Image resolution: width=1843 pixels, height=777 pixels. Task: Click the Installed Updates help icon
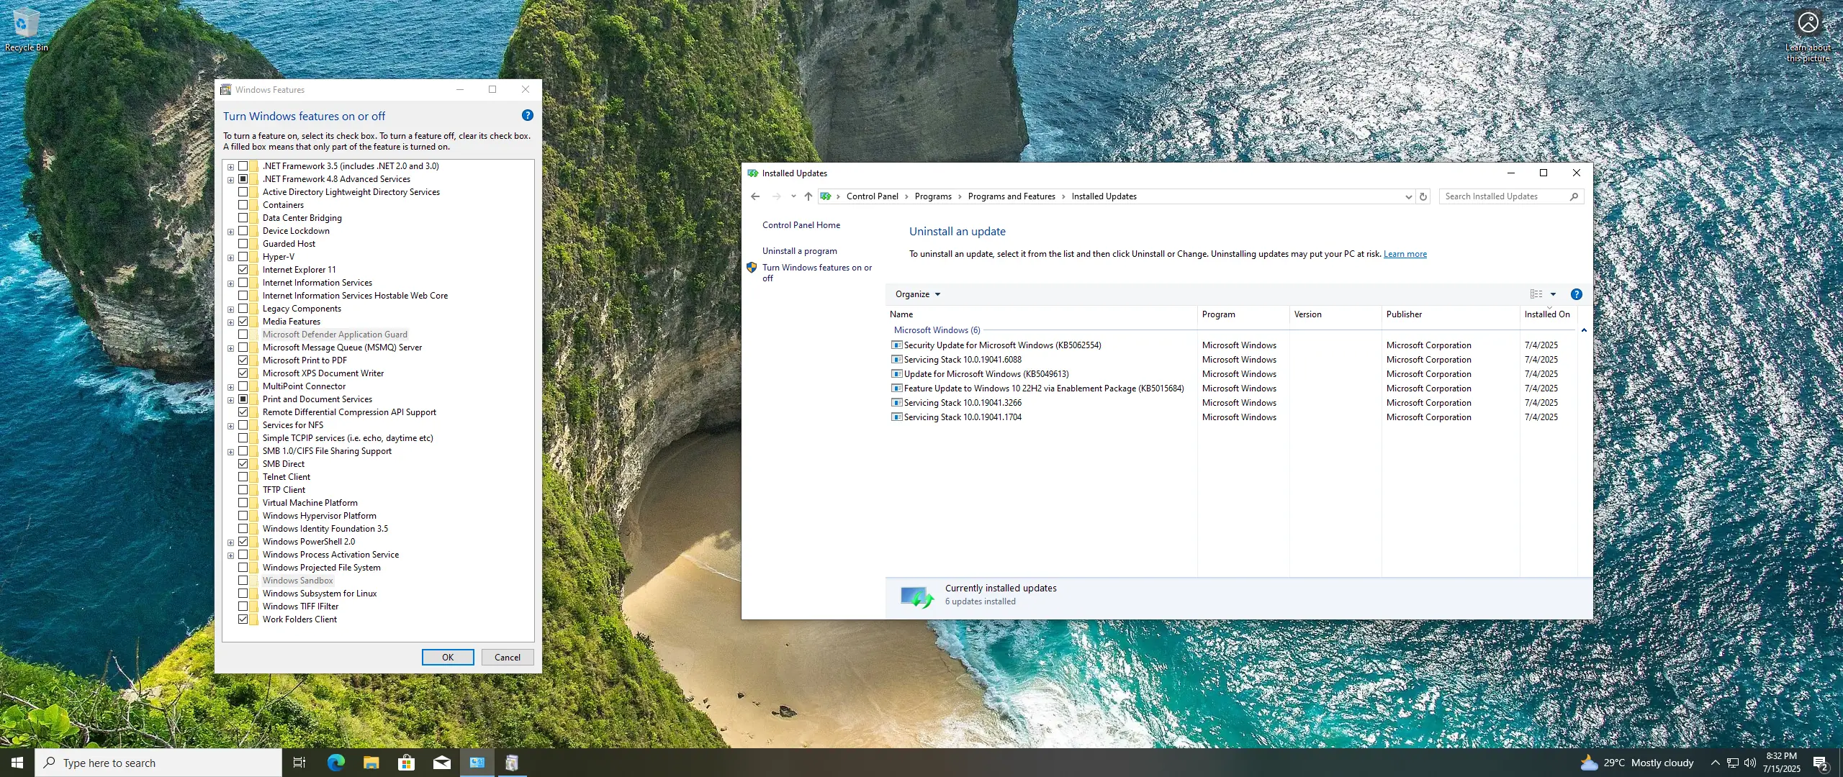point(1576,294)
